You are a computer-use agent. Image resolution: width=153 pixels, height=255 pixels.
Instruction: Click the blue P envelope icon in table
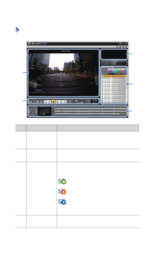pyautogui.click(x=62, y=202)
